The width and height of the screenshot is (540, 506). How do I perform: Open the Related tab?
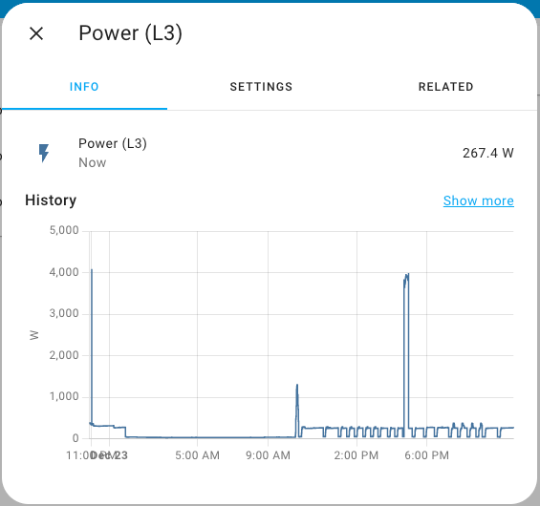(445, 87)
